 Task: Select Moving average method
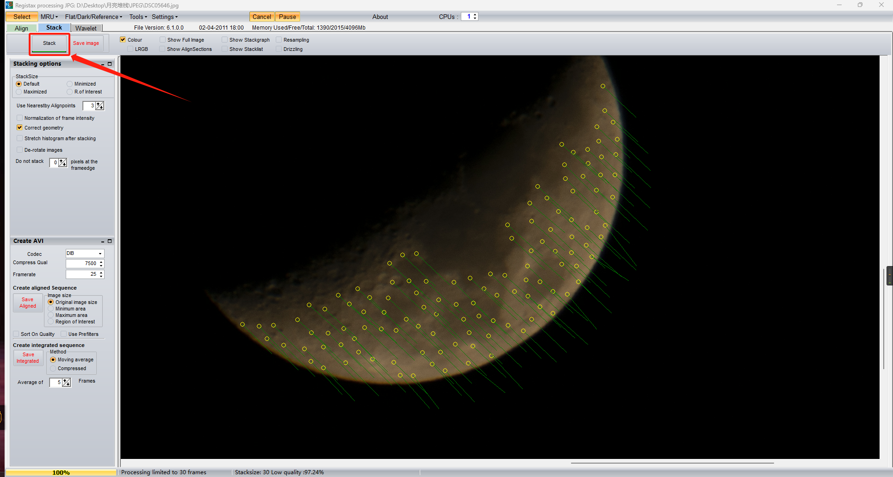[53, 359]
